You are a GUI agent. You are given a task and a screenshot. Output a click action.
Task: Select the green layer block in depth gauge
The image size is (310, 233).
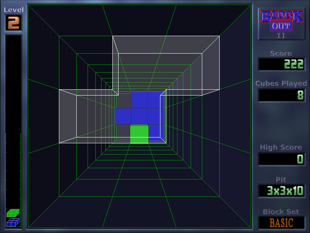(x=13, y=213)
